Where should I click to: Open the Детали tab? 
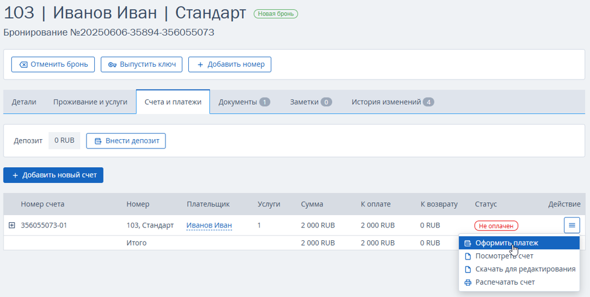pos(24,102)
